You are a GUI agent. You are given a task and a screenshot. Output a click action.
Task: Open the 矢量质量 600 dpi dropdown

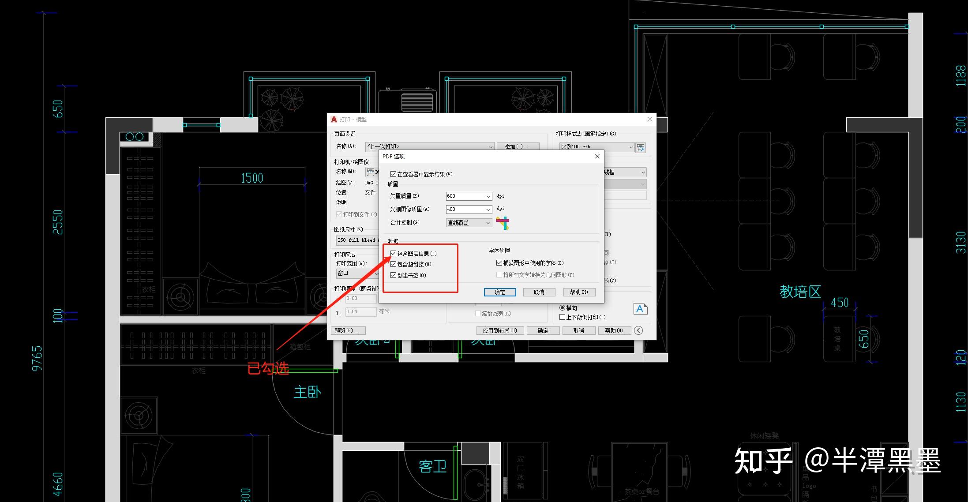click(x=488, y=196)
